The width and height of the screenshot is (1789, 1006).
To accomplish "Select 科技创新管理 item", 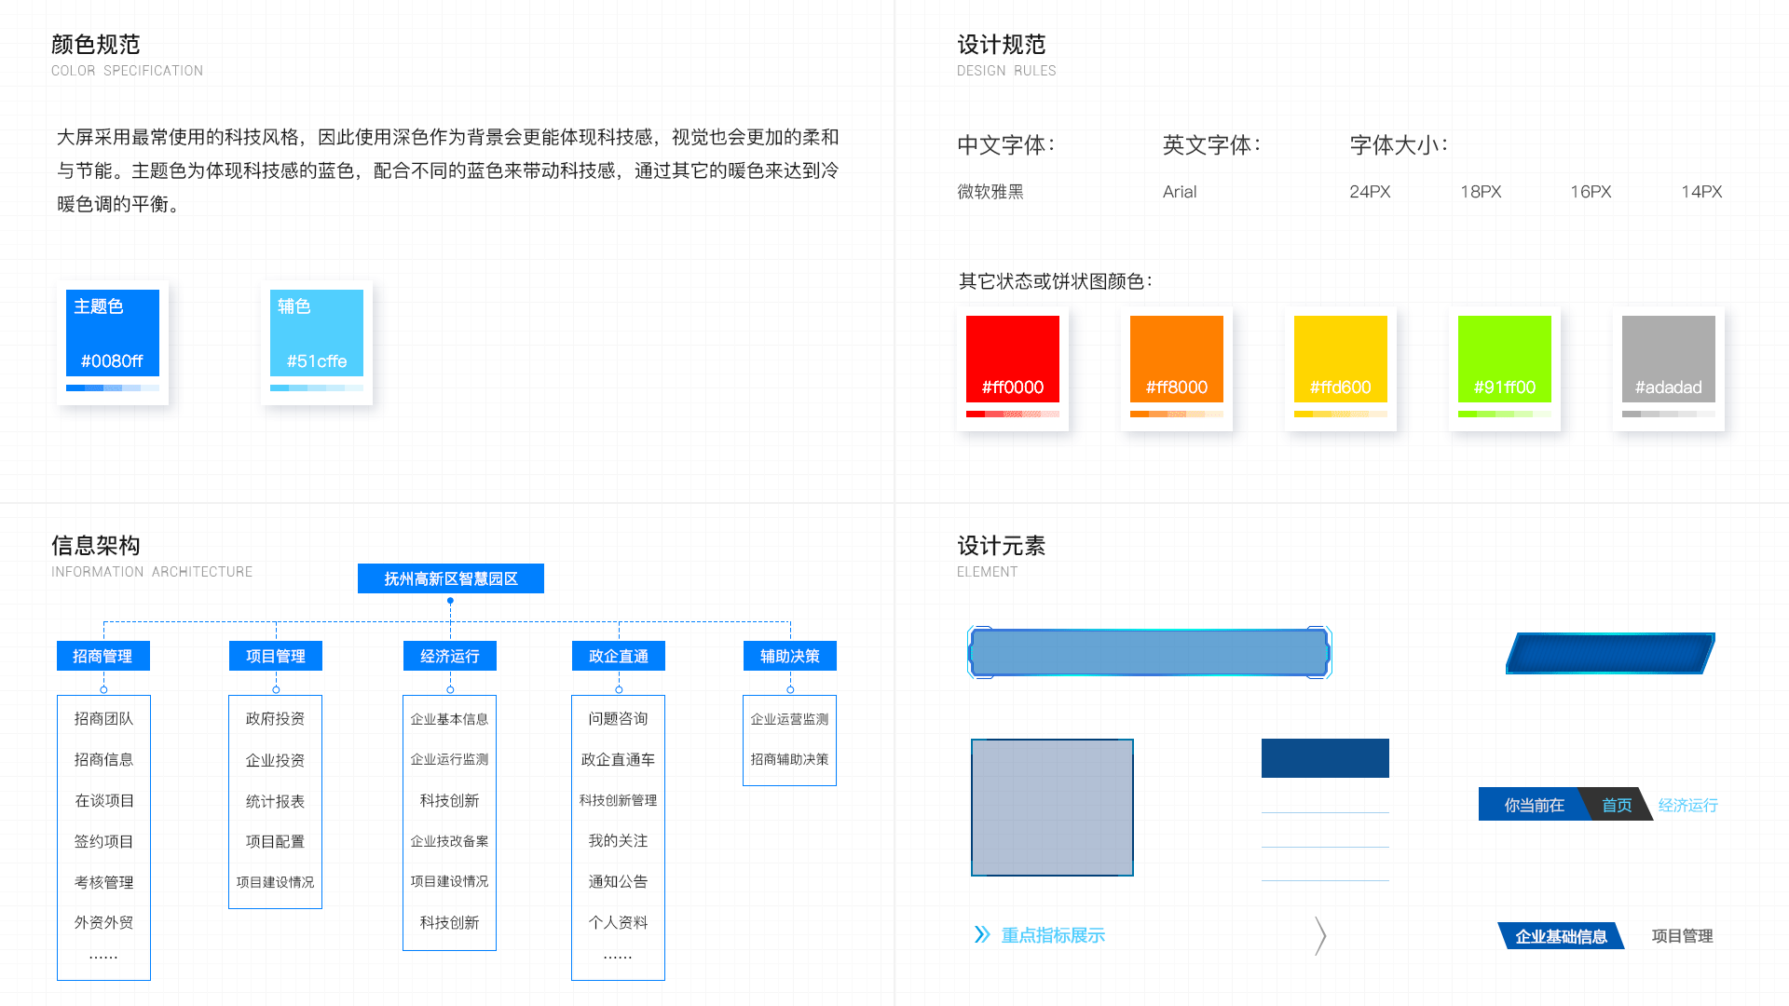I will click(618, 800).
